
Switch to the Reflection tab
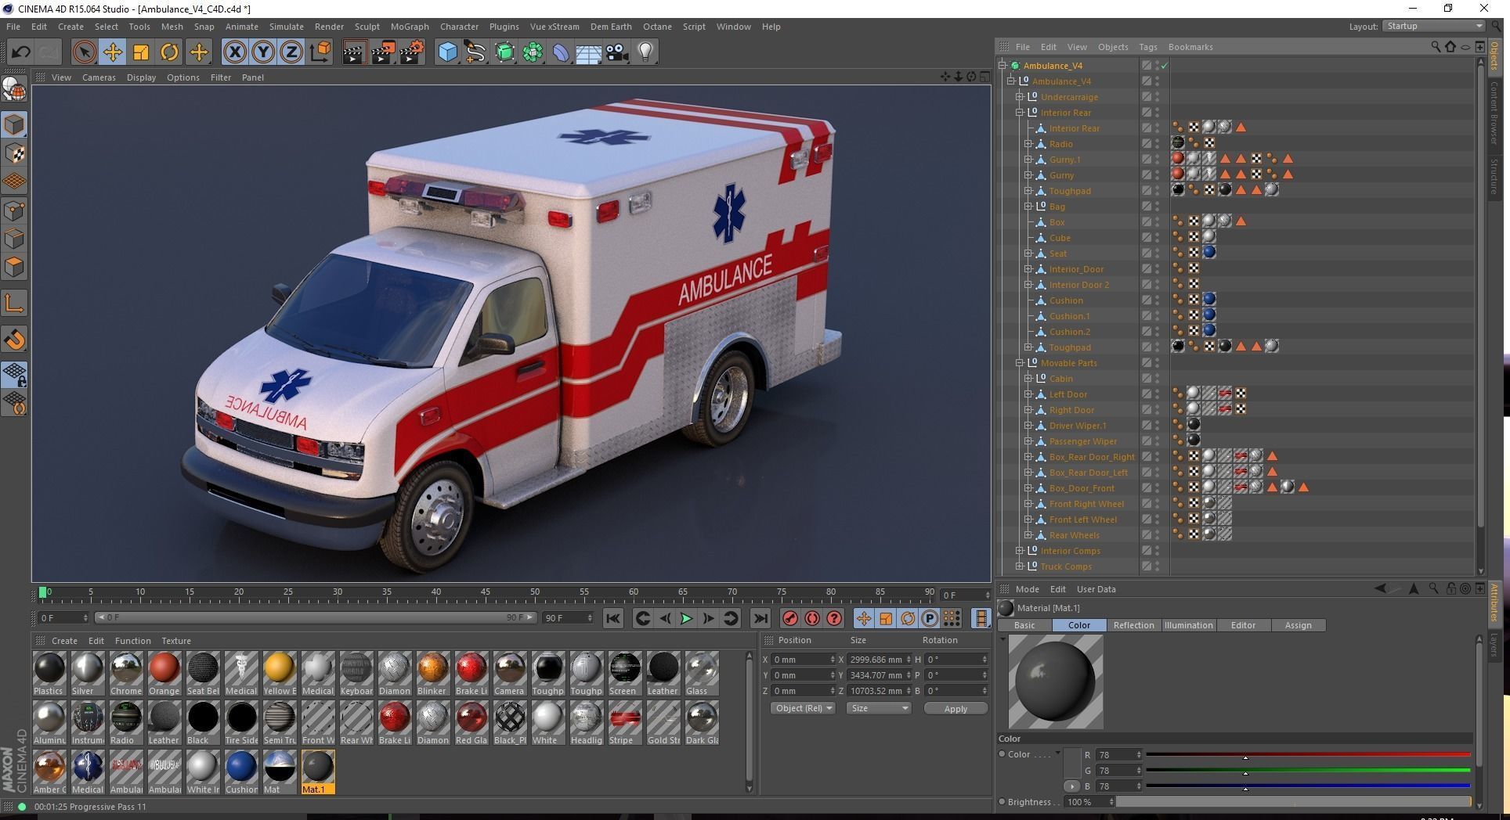1133,625
